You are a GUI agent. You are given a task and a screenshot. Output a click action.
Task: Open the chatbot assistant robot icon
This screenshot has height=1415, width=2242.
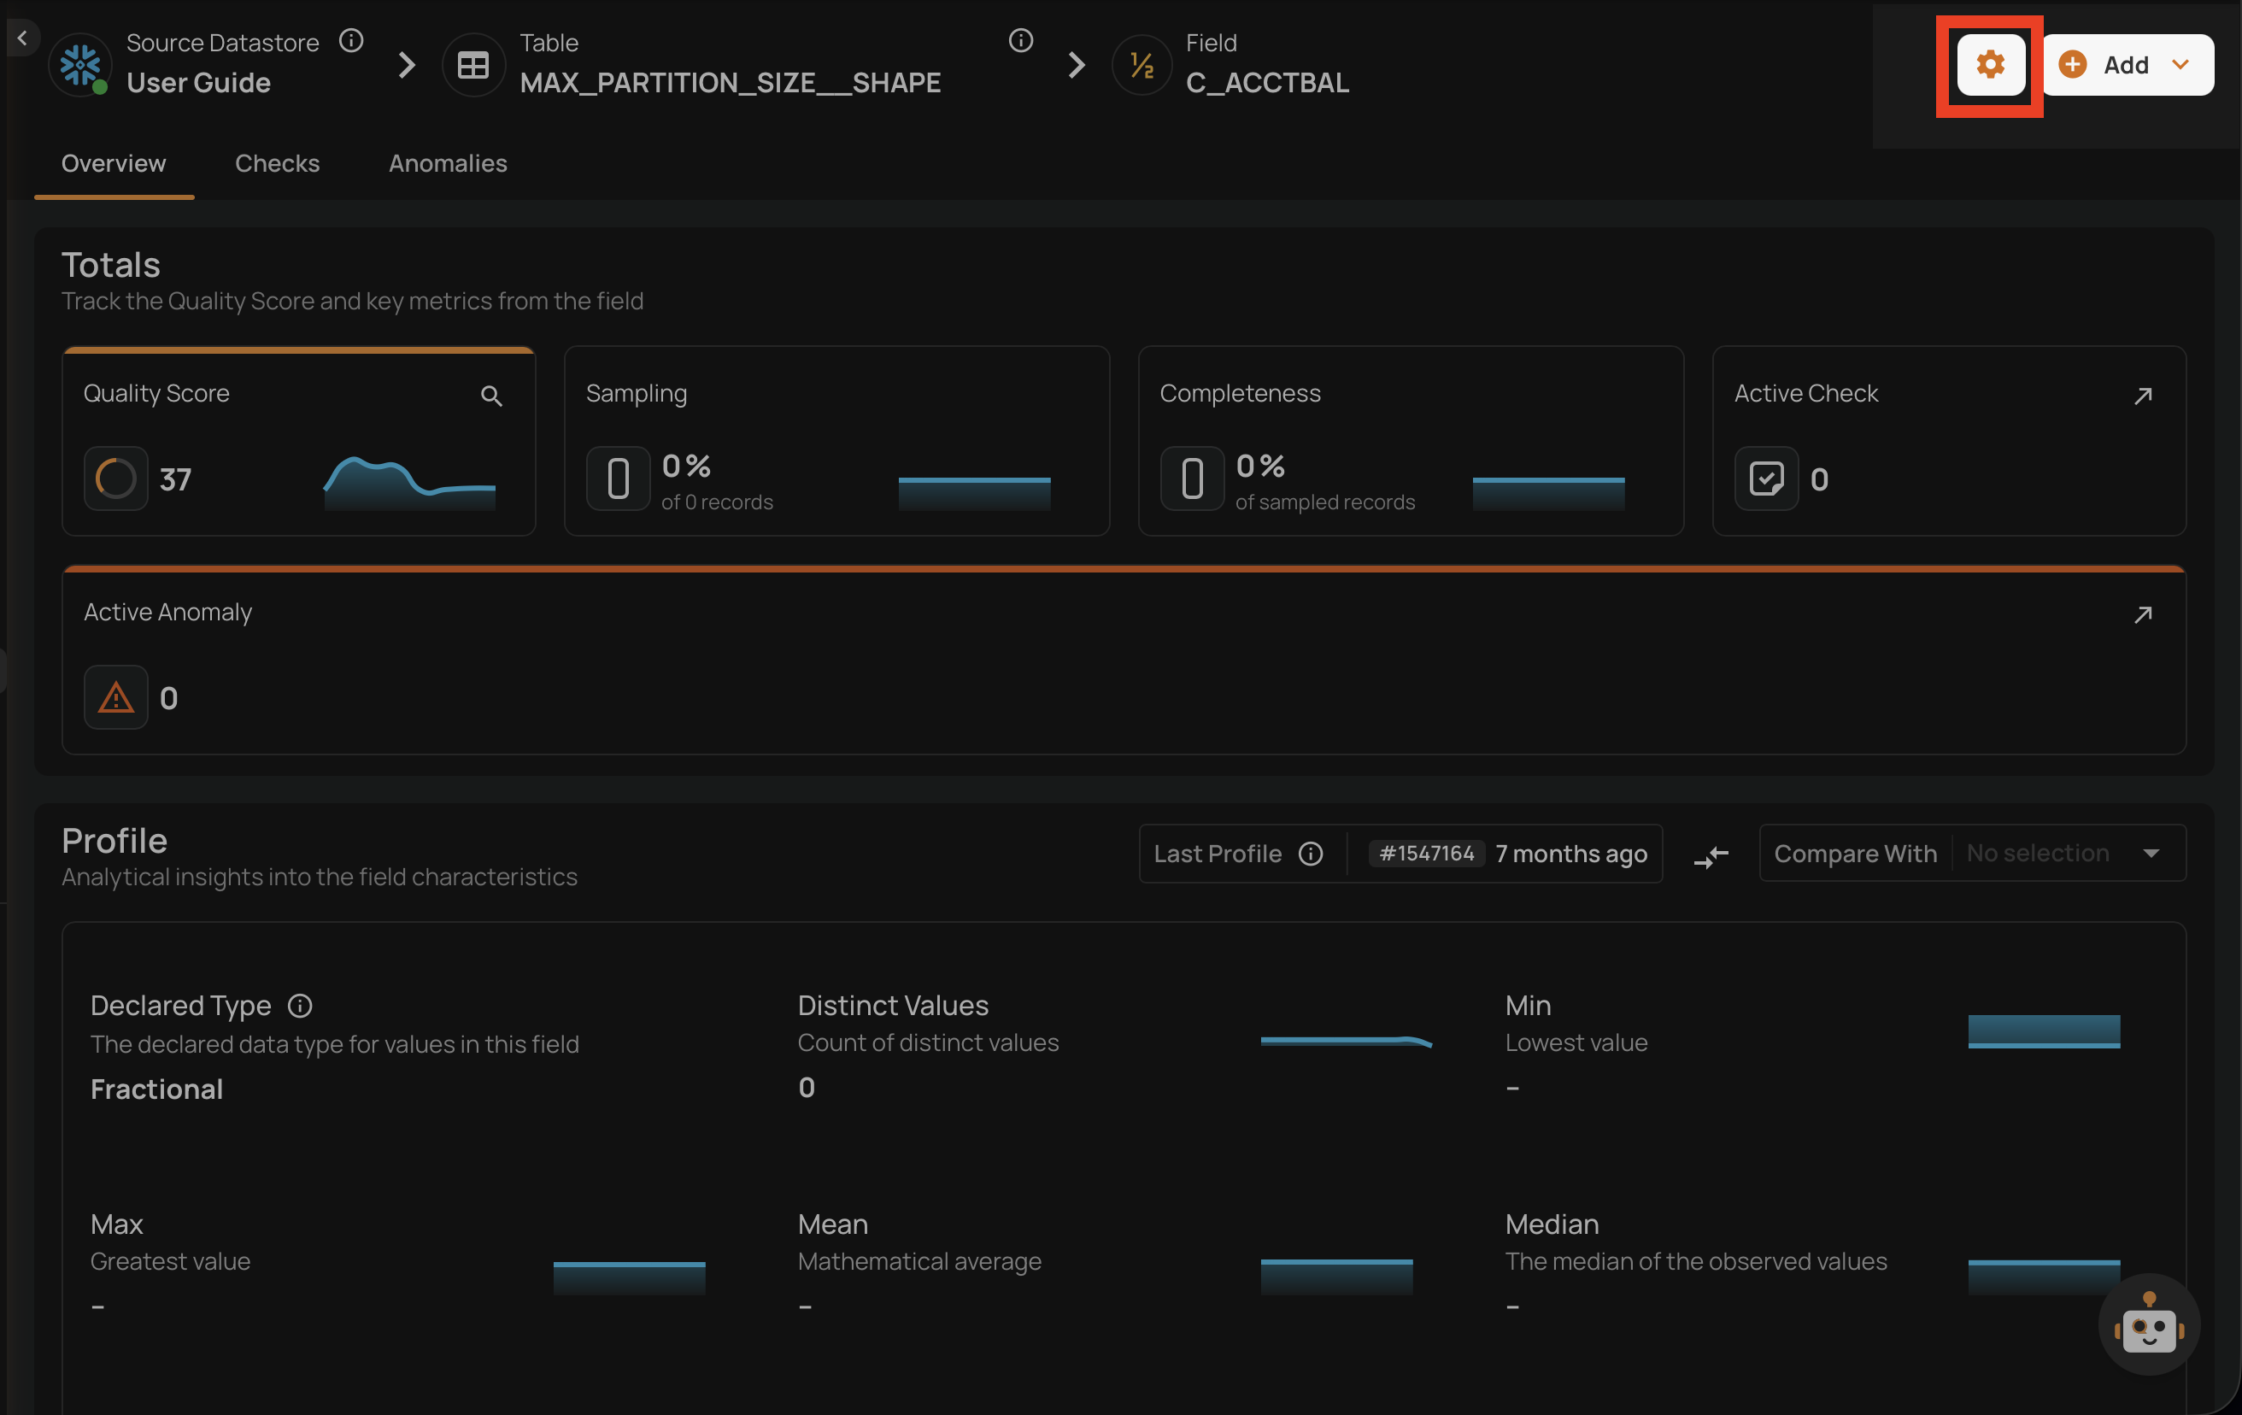tap(2148, 1324)
